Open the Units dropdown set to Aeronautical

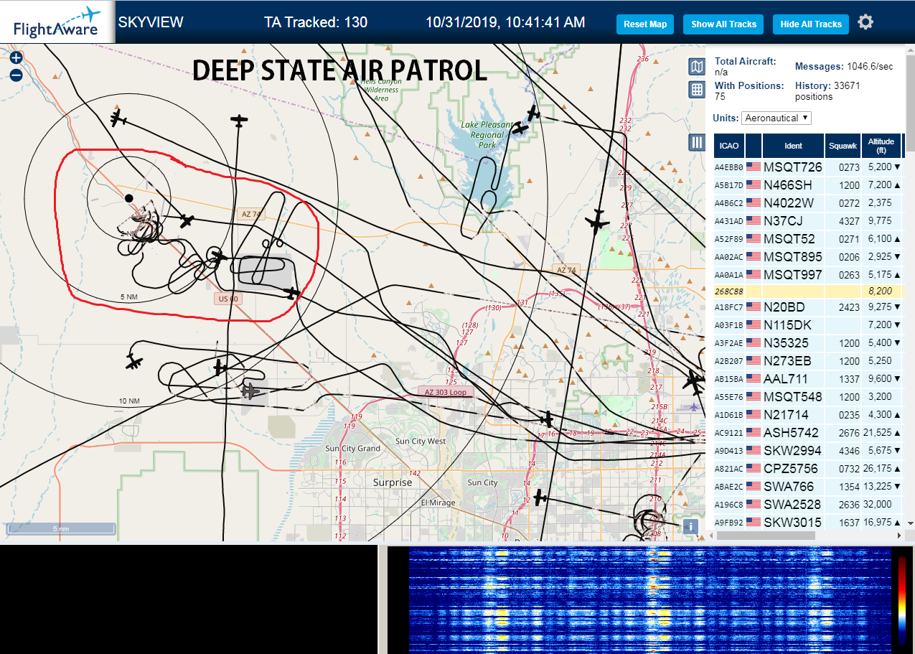[776, 118]
